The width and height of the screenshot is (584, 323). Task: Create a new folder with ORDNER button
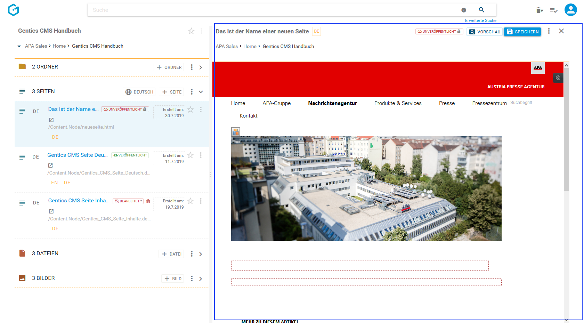[169, 67]
